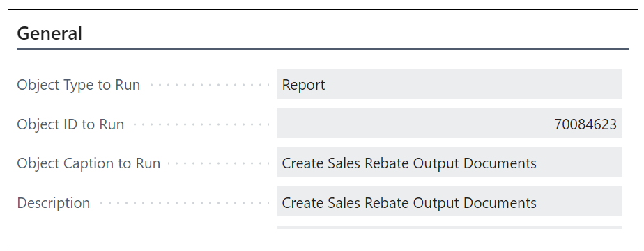Click the Object Type to Run field
644x251 pixels.
coord(450,84)
